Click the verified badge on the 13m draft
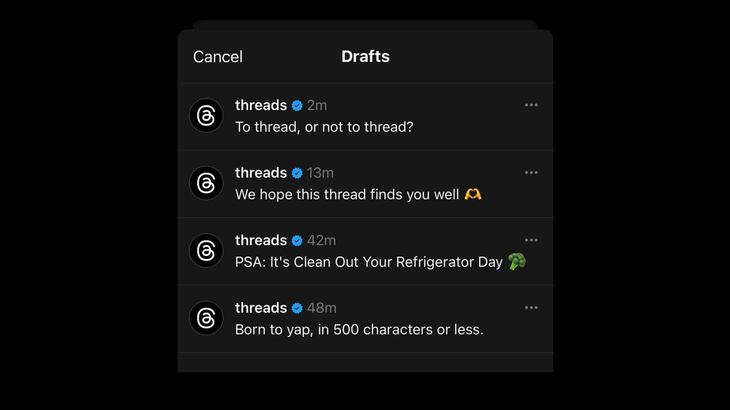730x410 pixels. [x=297, y=173]
